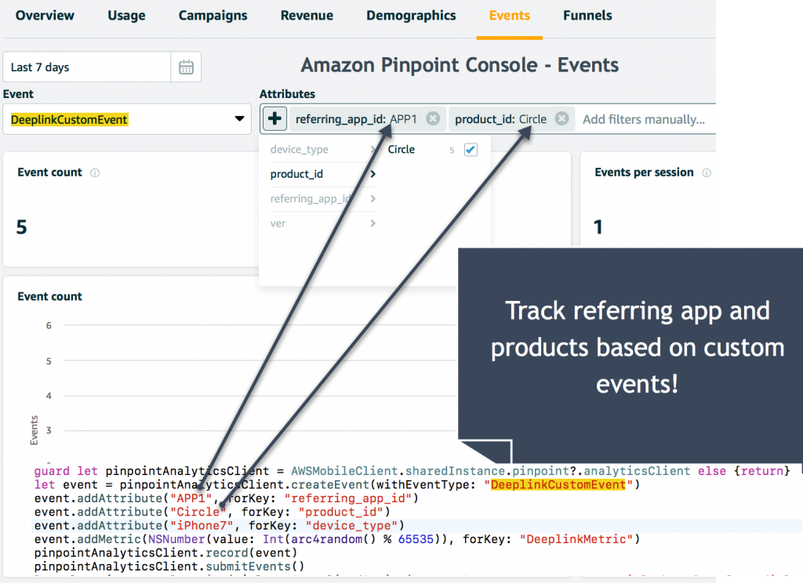Open the calendar date picker icon
Image resolution: width=803 pixels, height=583 pixels.
click(x=186, y=67)
